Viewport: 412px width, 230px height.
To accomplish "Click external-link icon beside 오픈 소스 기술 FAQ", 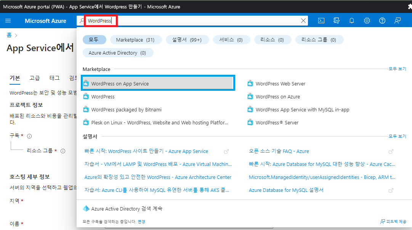I will (x=391, y=151).
